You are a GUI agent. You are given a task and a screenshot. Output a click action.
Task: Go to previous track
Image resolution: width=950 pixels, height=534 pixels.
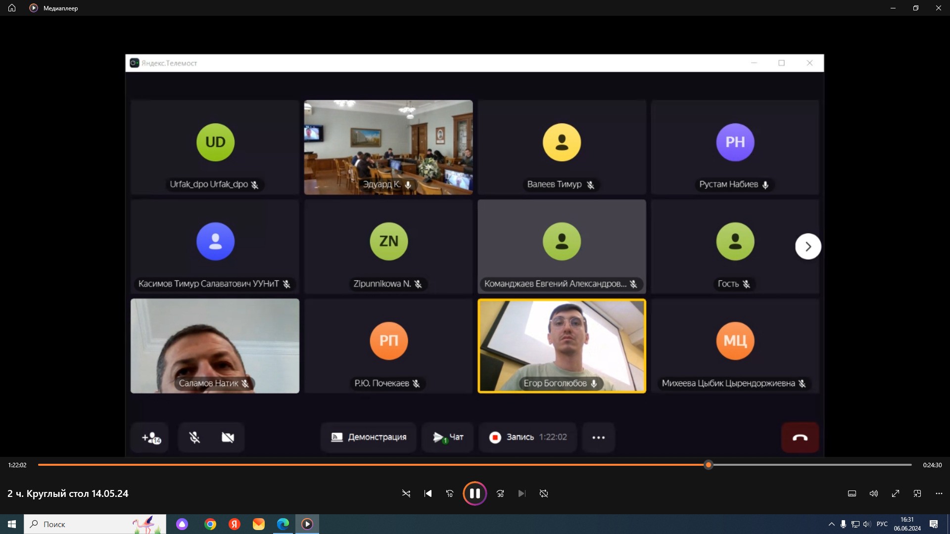click(x=428, y=493)
